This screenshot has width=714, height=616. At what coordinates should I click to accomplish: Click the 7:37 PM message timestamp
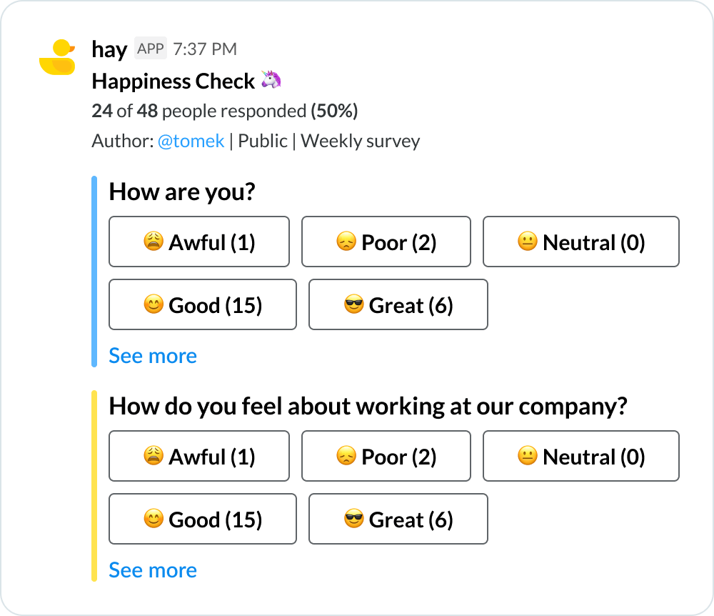point(205,49)
